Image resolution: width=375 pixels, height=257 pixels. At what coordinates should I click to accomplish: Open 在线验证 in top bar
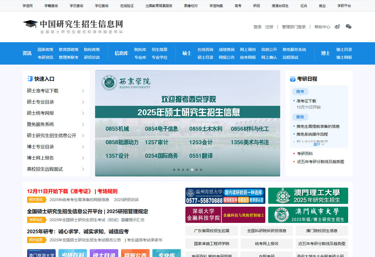pos(127,6)
